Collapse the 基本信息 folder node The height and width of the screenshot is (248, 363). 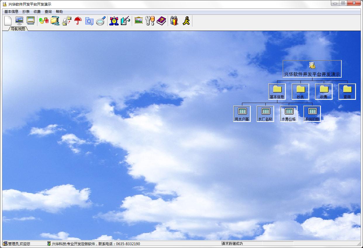point(277,92)
